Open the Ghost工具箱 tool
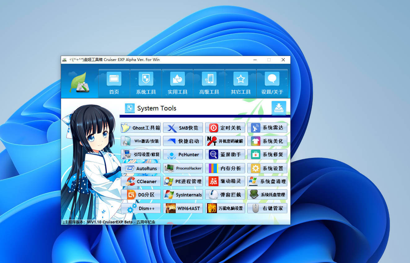 tap(141, 127)
